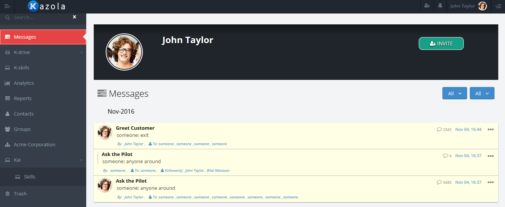Screen dimensions: 505x207
Task: Open the notifications bell
Action: pyautogui.click(x=440, y=6)
